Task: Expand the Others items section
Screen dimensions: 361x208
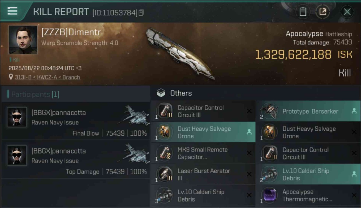Action: 181,93
